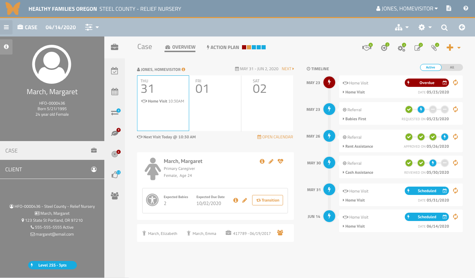This screenshot has width=475, height=278.
Task: Open the Open Calendar link
Action: 275,137
